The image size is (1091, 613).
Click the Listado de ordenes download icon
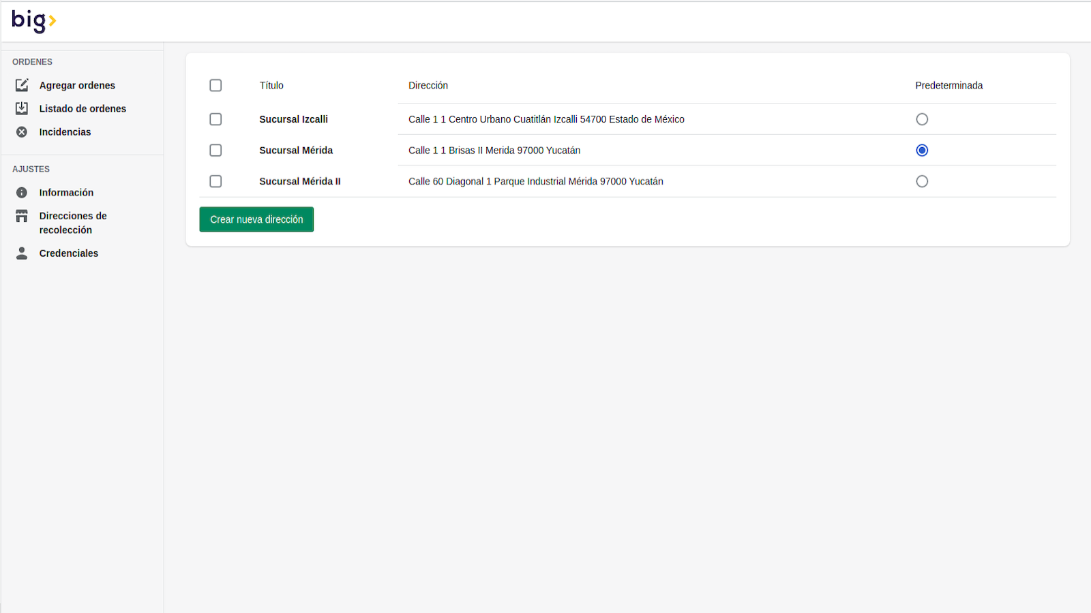[22, 108]
